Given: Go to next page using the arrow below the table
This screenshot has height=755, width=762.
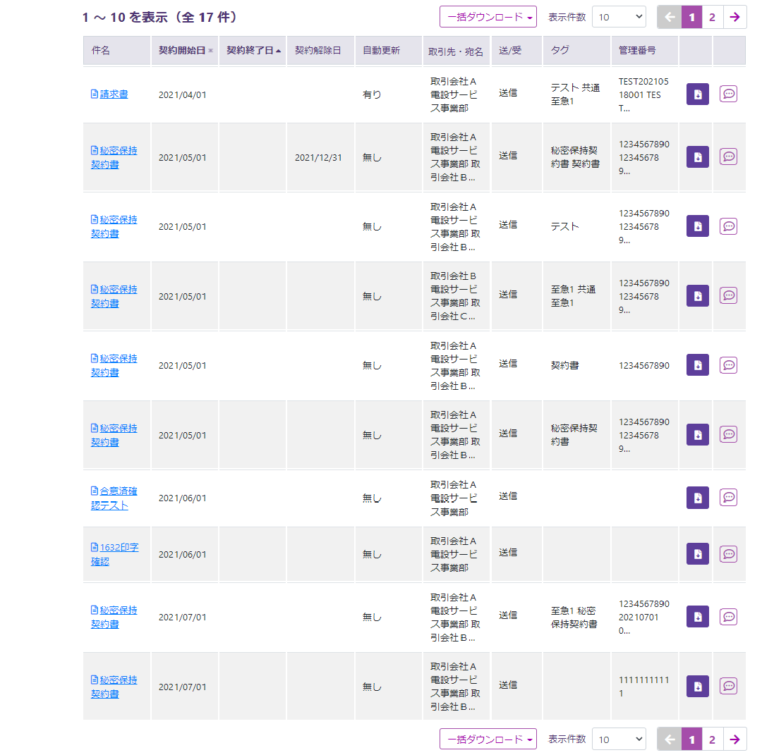Looking at the screenshot, I should pos(734,739).
